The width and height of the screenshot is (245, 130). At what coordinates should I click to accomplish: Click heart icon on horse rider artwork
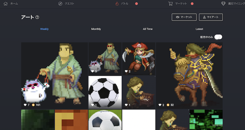pos(160,105)
